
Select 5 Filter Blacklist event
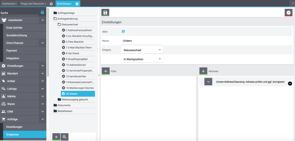pyautogui.click(x=78, y=42)
